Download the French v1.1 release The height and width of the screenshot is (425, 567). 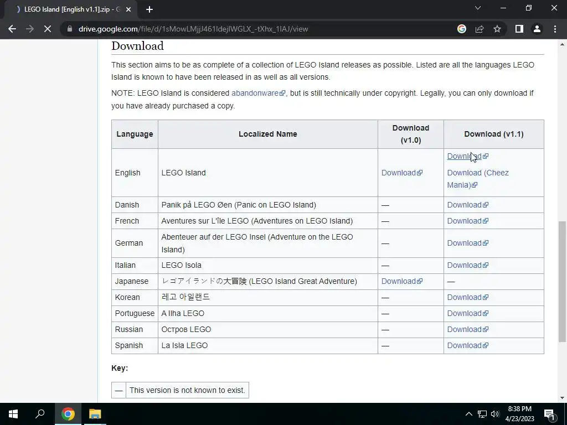click(x=467, y=221)
